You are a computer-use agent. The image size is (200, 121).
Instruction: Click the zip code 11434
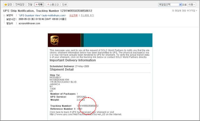pos(52,89)
